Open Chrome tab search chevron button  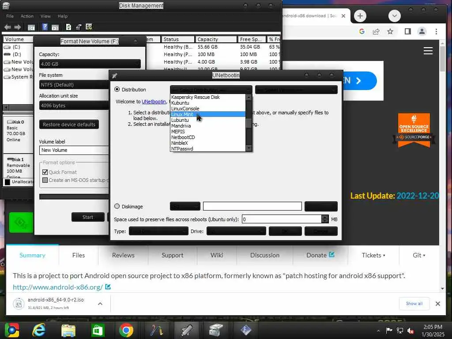click(395, 16)
